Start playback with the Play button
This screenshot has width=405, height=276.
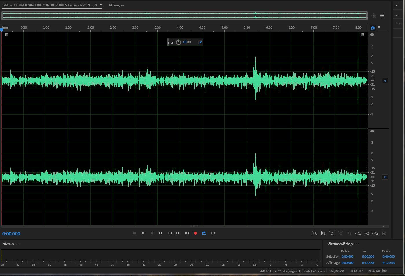[143, 233]
